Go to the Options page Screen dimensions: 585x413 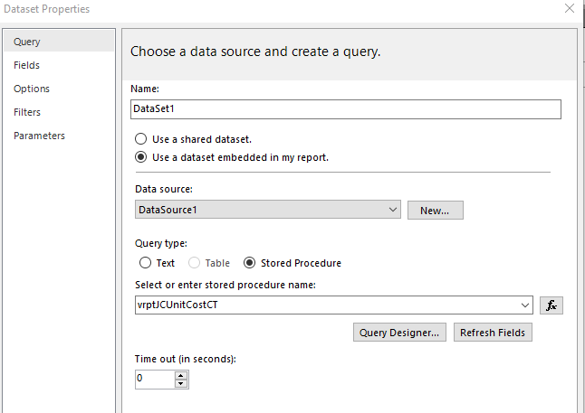click(x=32, y=89)
